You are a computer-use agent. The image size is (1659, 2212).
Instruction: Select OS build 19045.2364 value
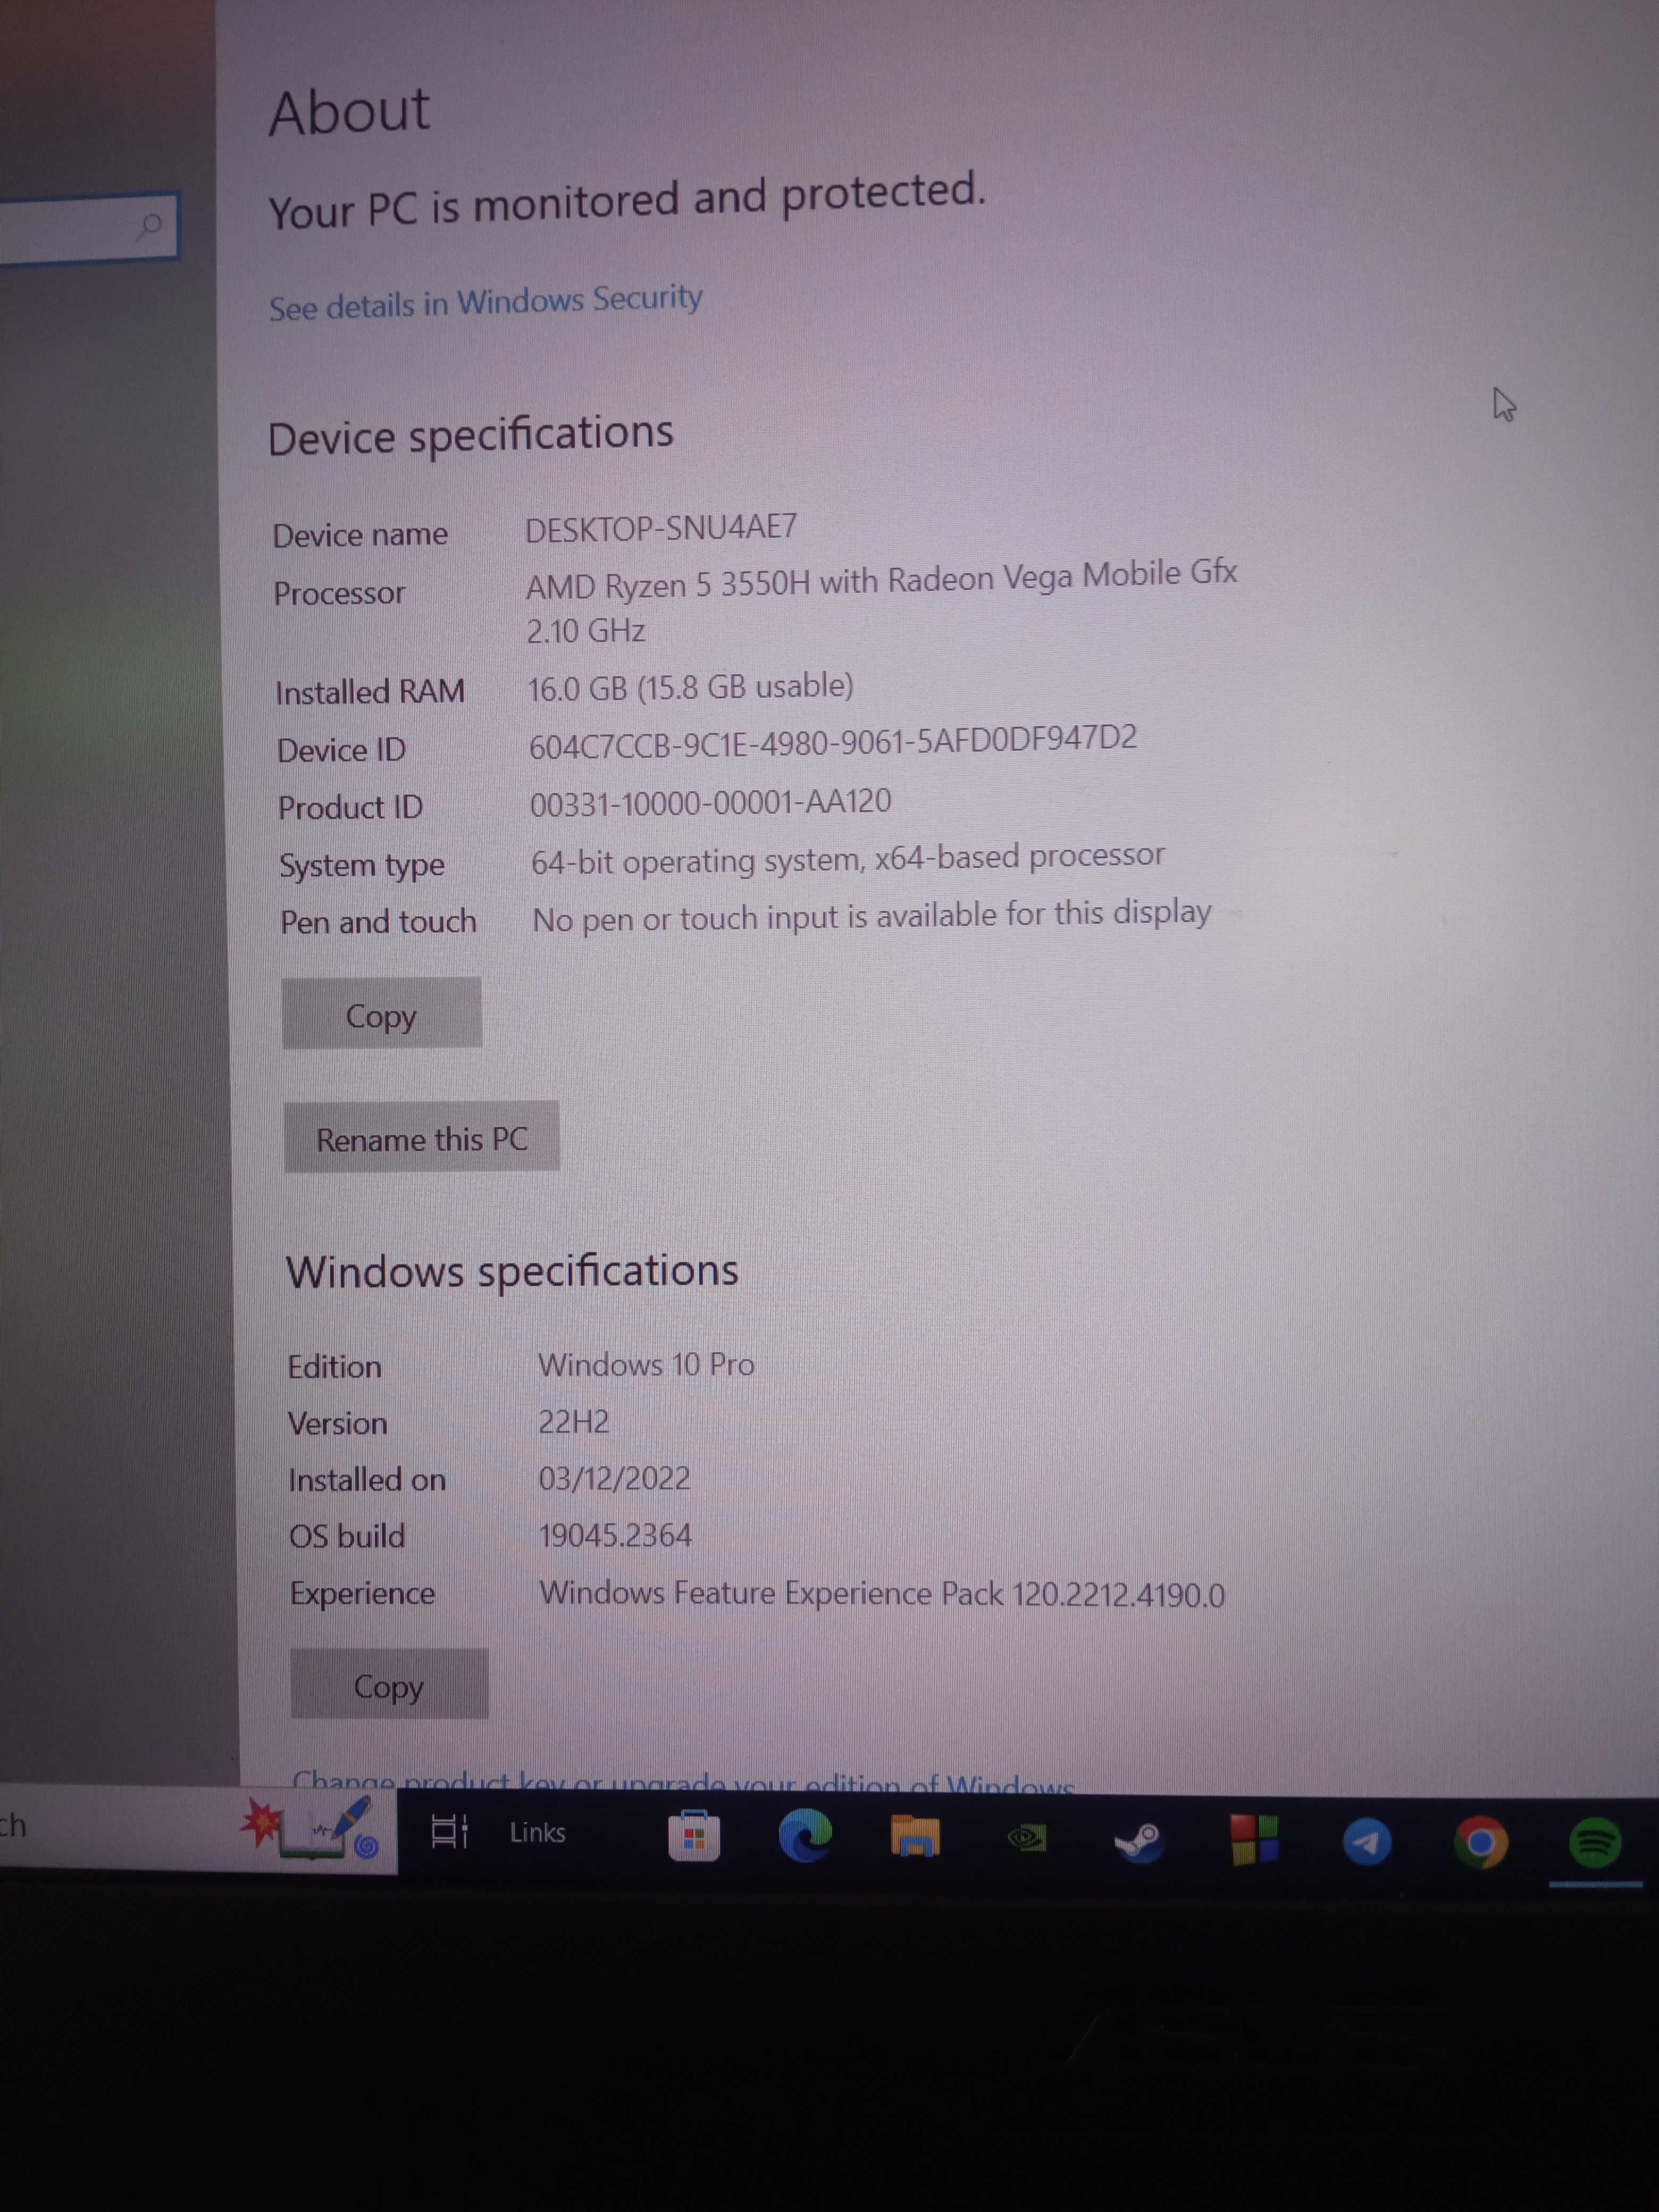615,1536
